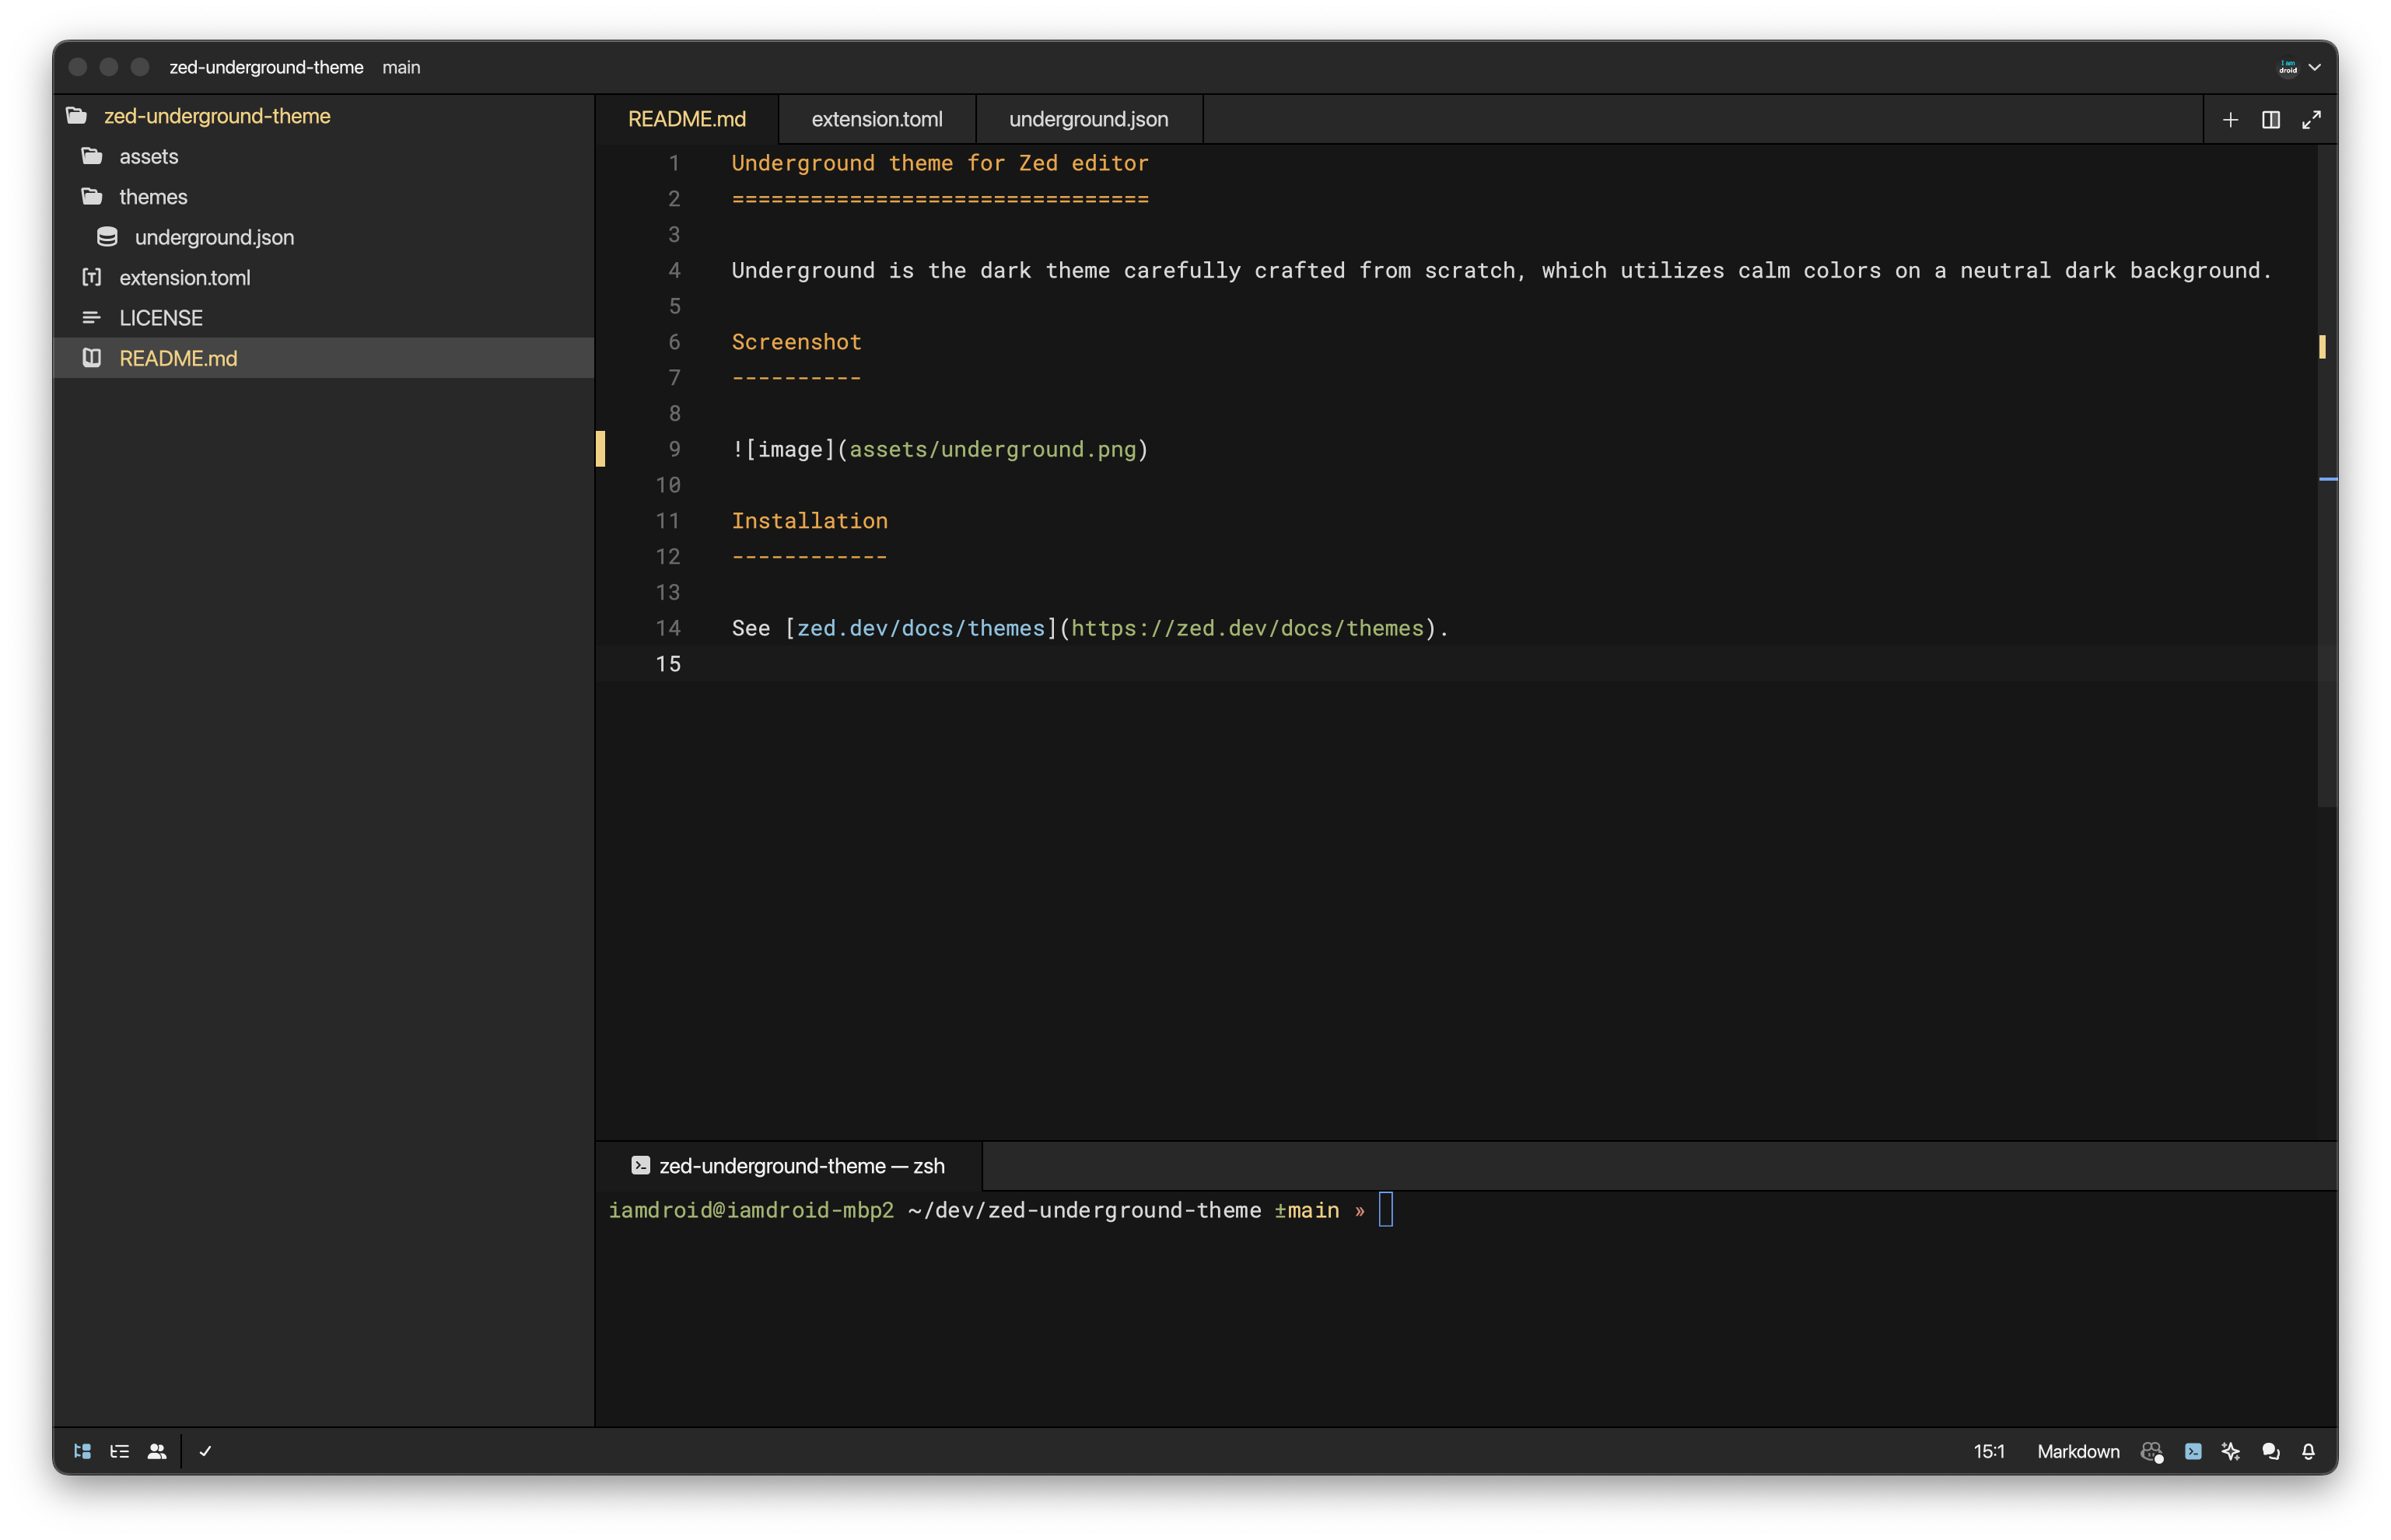The image size is (2391, 1540).
Task: Click the underground.json database file icon
Action: [x=107, y=237]
